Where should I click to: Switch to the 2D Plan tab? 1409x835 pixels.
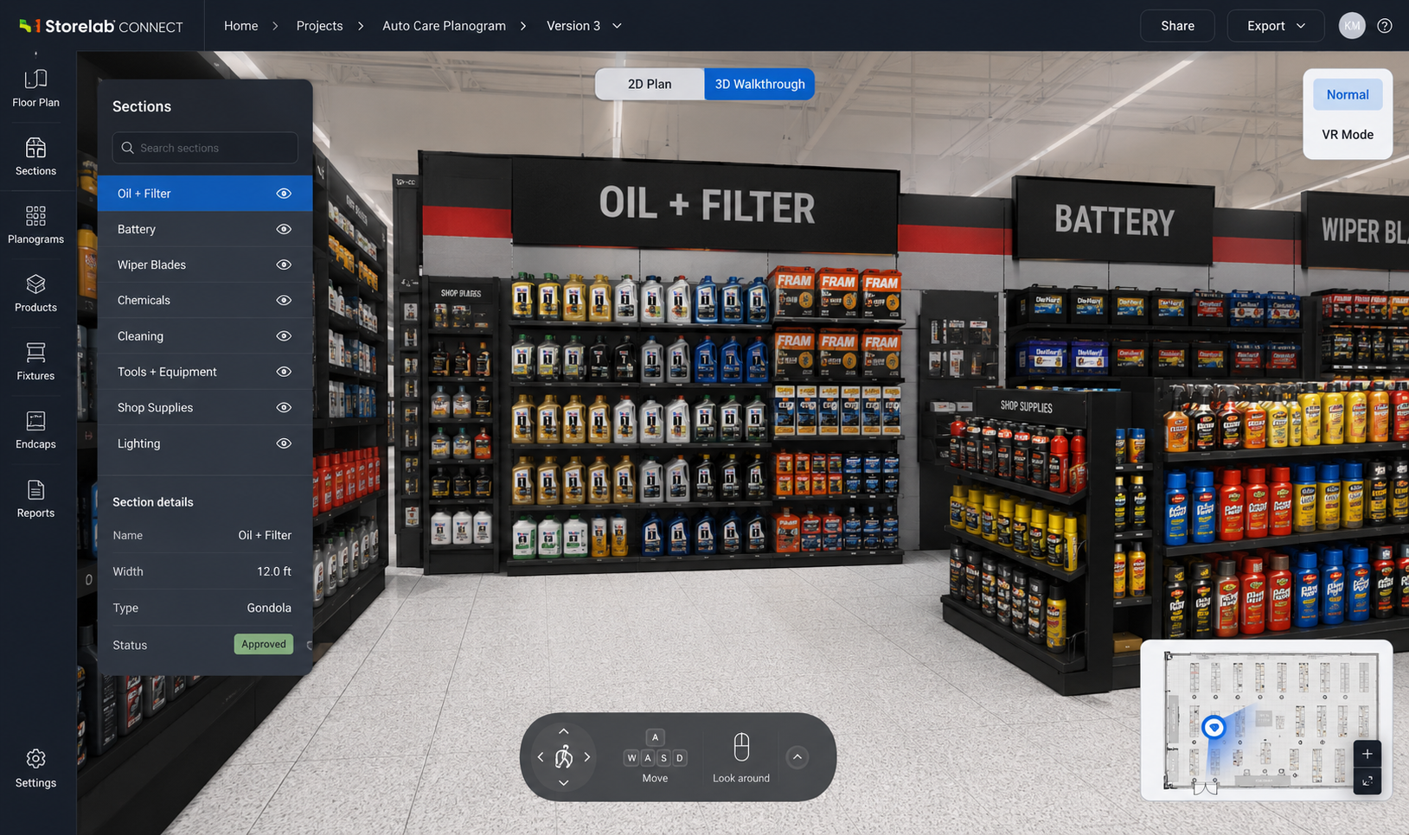pyautogui.click(x=650, y=84)
